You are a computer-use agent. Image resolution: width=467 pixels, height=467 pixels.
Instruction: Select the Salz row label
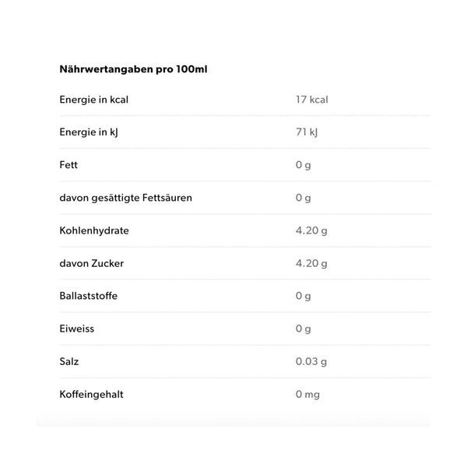coord(69,361)
